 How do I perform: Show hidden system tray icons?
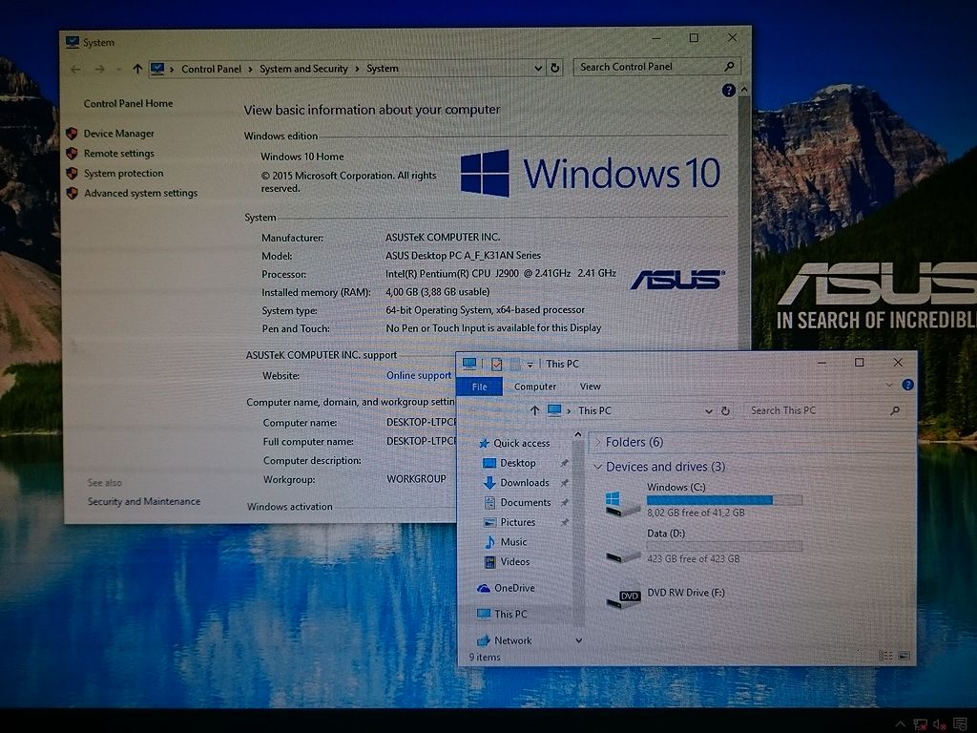click(900, 723)
